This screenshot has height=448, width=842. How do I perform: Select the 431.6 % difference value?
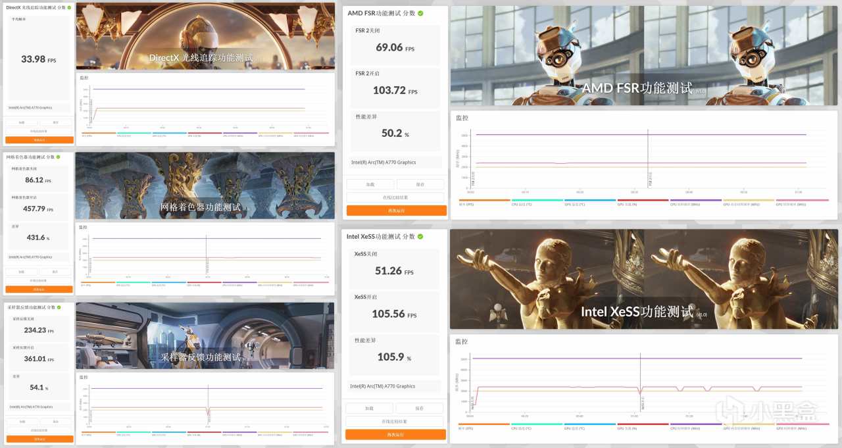[39, 237]
